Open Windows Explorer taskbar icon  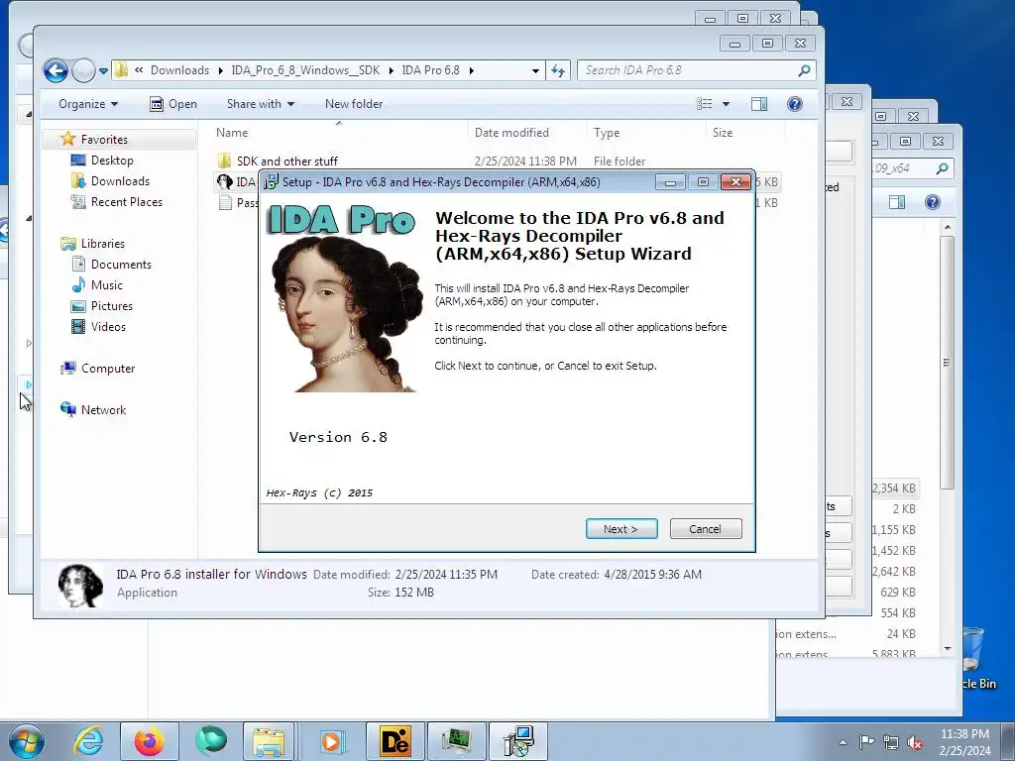269,741
